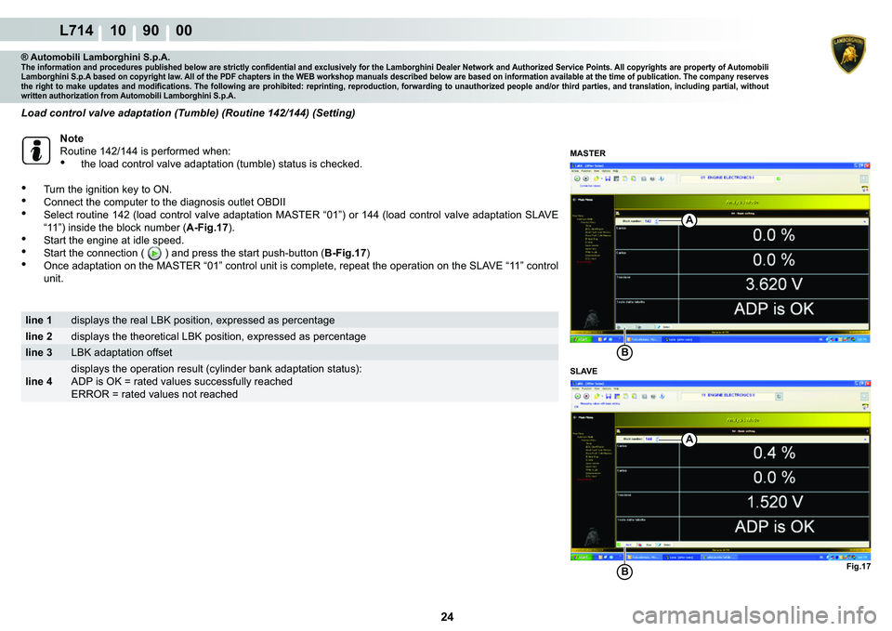Click Windows start button in MASTER screenshot taskbar
The image size is (892, 631).
tap(582, 339)
